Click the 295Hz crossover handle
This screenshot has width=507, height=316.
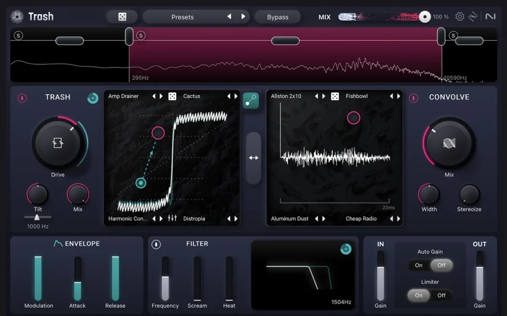coord(129,36)
